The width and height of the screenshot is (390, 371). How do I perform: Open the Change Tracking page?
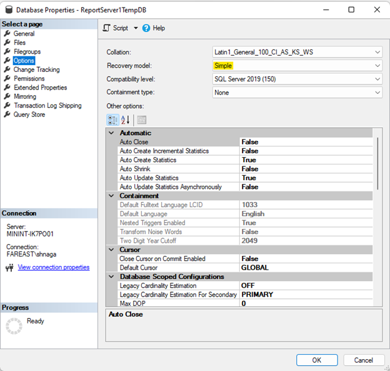click(x=36, y=69)
